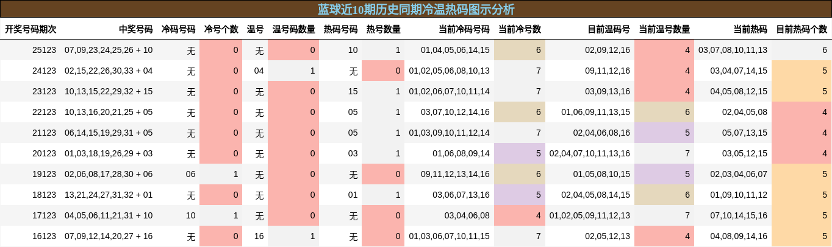Select winning numbers 01,03,18,19,26,29 + 03

tap(109, 153)
